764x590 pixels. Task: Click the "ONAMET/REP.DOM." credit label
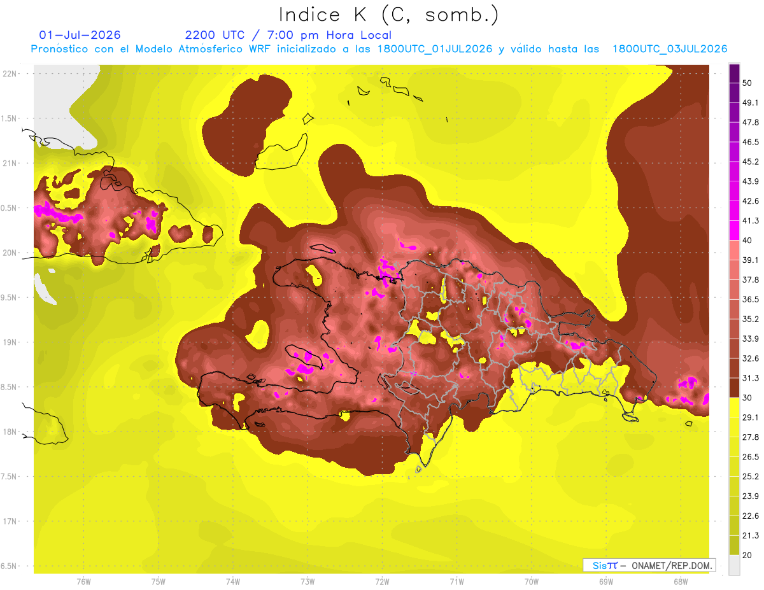[x=671, y=565]
